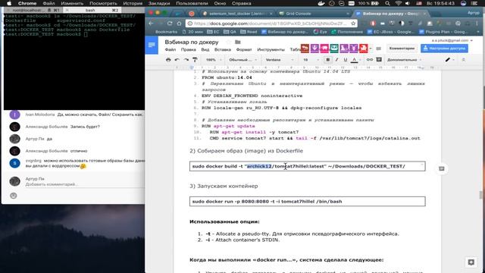This screenshot has width=485, height=273.
Task: Collapse the Docs menus with chevron
Action: (463, 60)
